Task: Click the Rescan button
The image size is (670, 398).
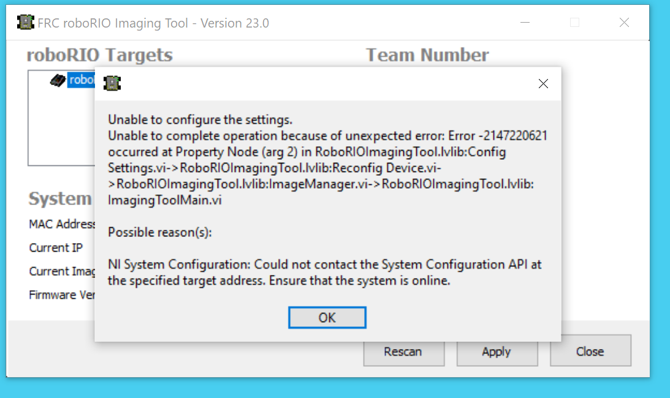Action: click(404, 352)
